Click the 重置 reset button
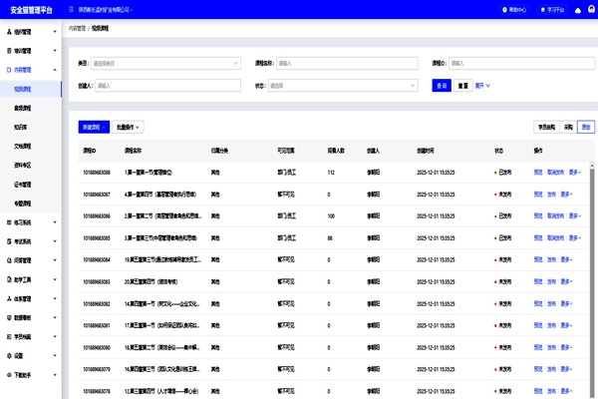Viewport: 598px width, 399px height. (462, 86)
